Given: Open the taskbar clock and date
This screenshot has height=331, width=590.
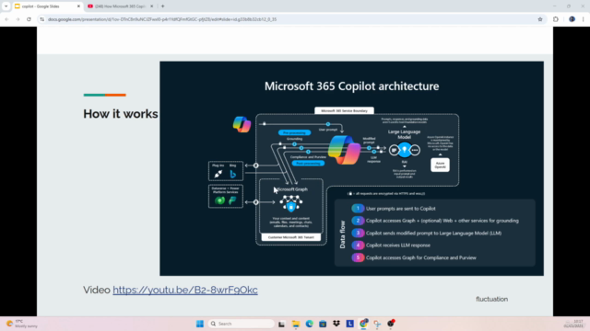Looking at the screenshot, I should point(573,324).
